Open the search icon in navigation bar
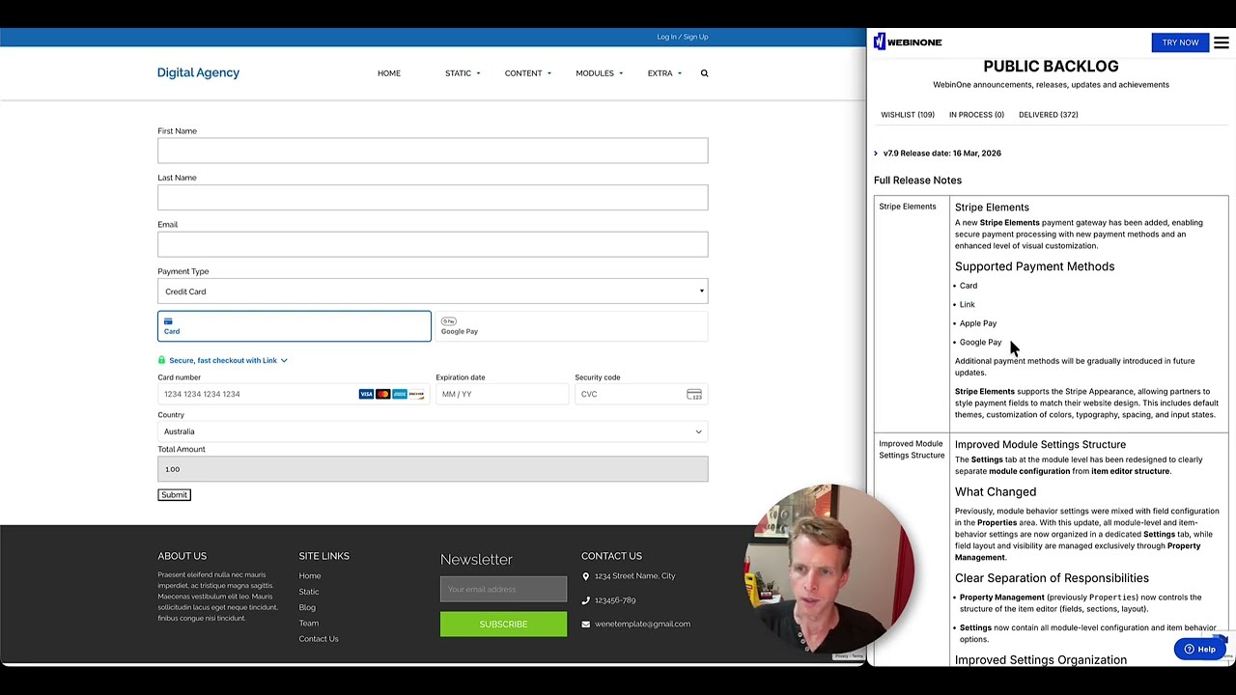Screen dimensions: 1236x695 coord(704,73)
